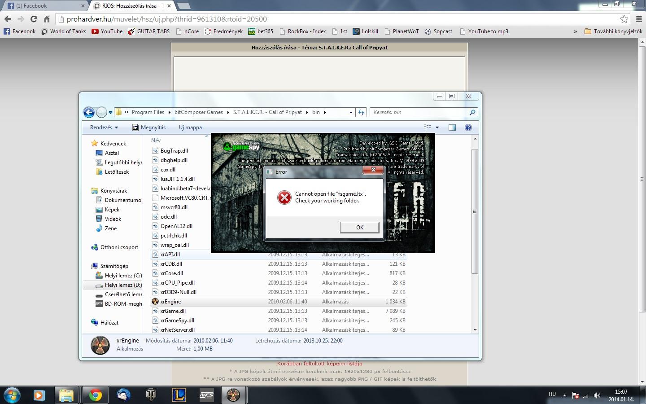Click the volume tray icon

[x=597, y=395]
